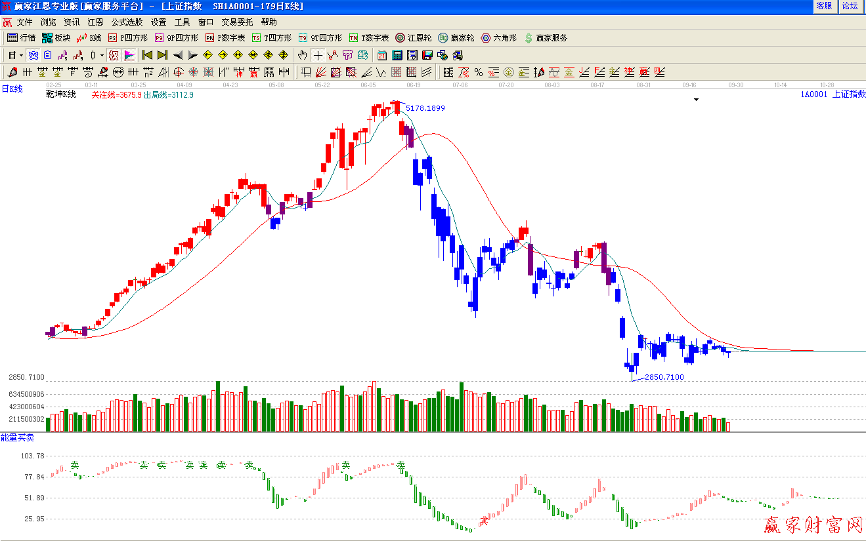Click the calculator icon in toolbar

coord(397,55)
